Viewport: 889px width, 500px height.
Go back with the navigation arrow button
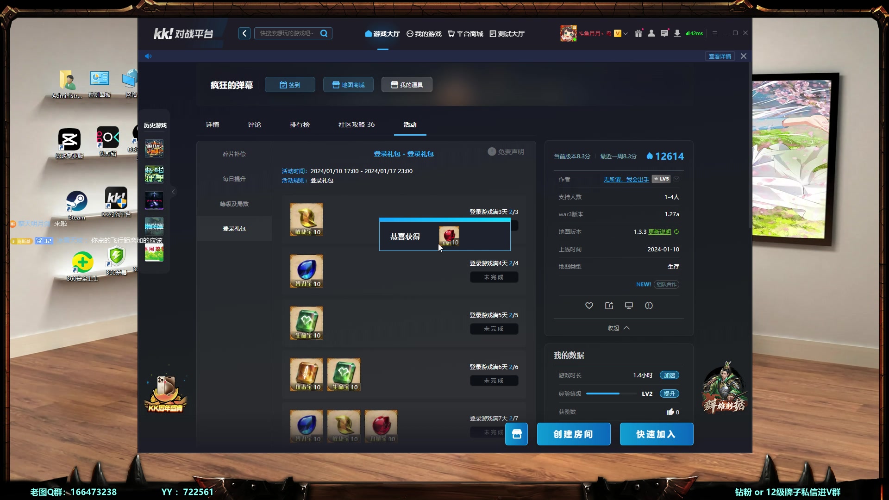244,33
